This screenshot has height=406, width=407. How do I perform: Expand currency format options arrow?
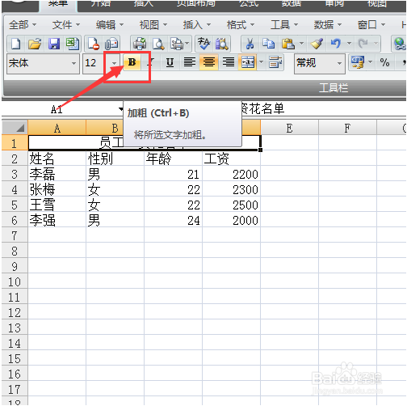click(371, 62)
